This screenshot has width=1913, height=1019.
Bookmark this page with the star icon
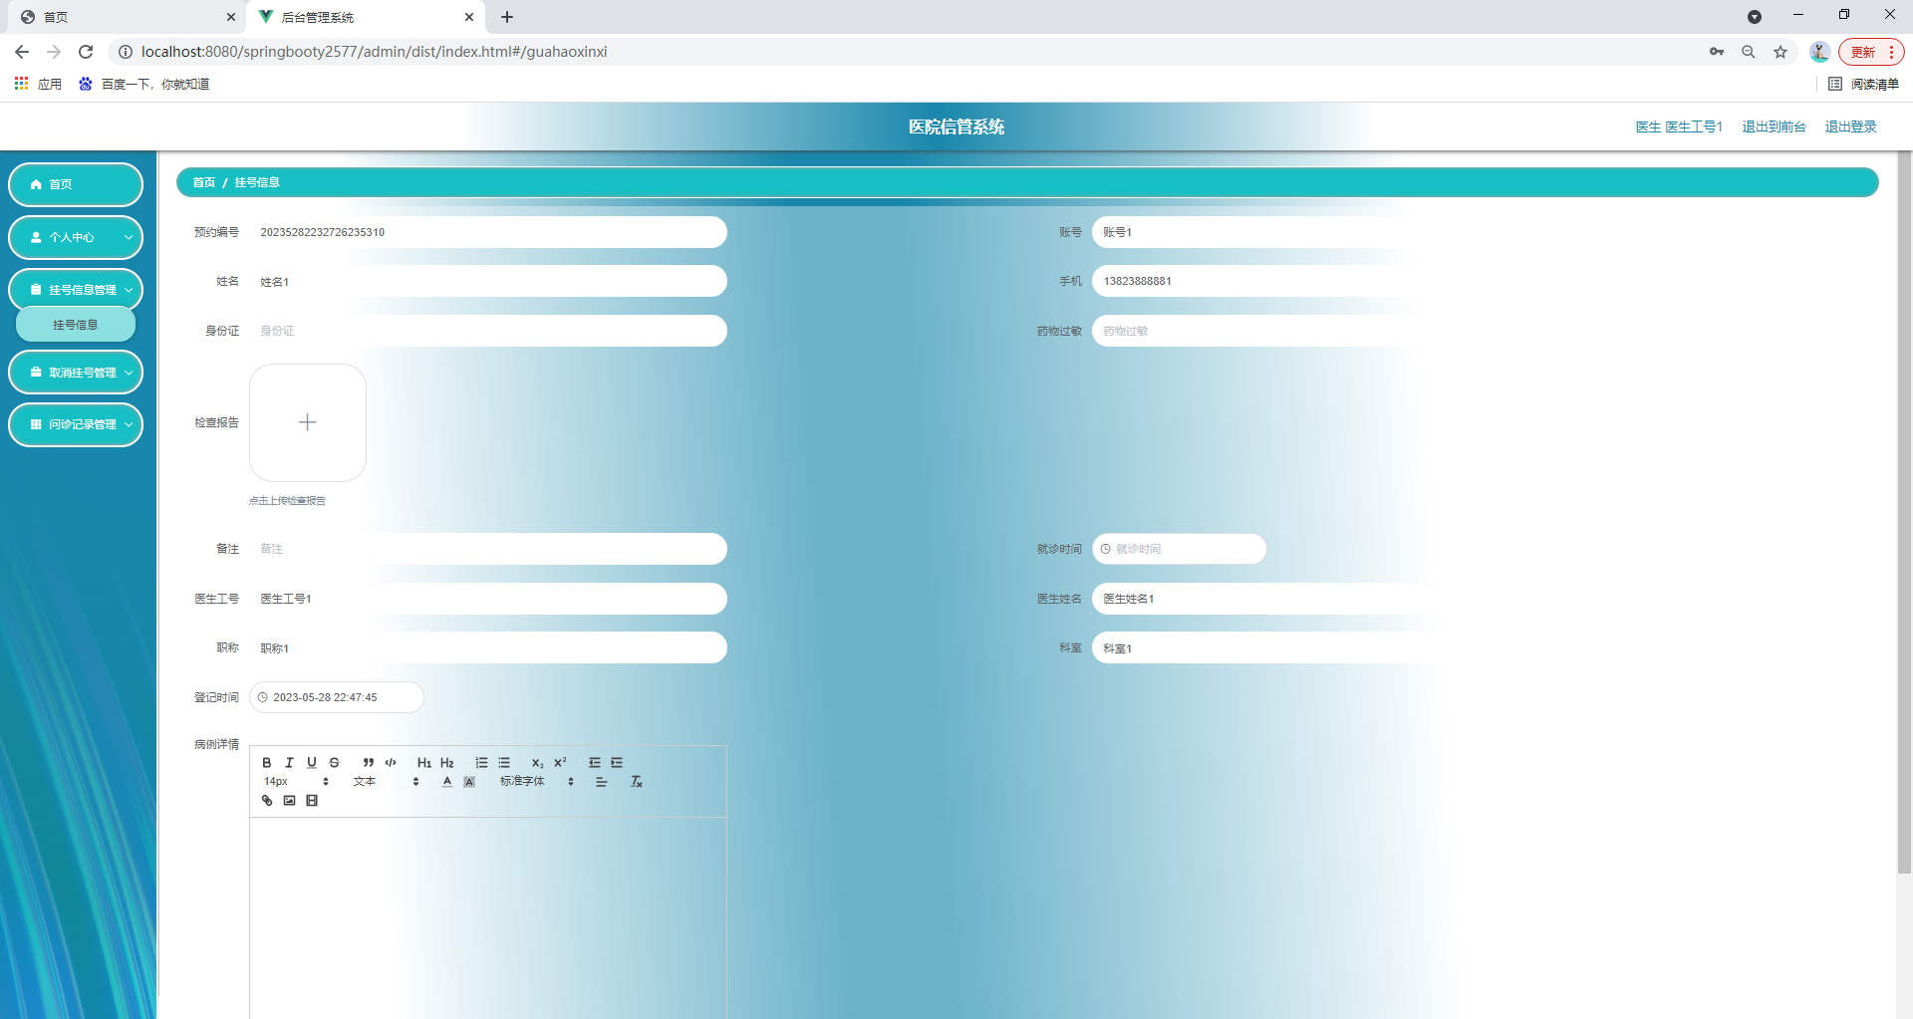1780,52
